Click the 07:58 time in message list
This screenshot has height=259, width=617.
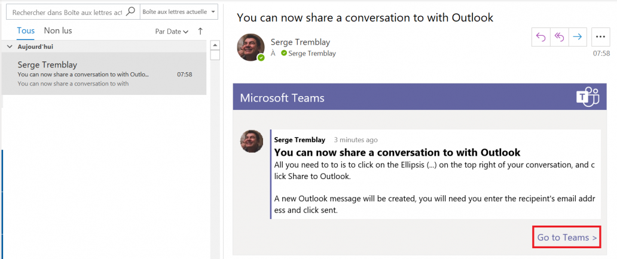point(185,74)
